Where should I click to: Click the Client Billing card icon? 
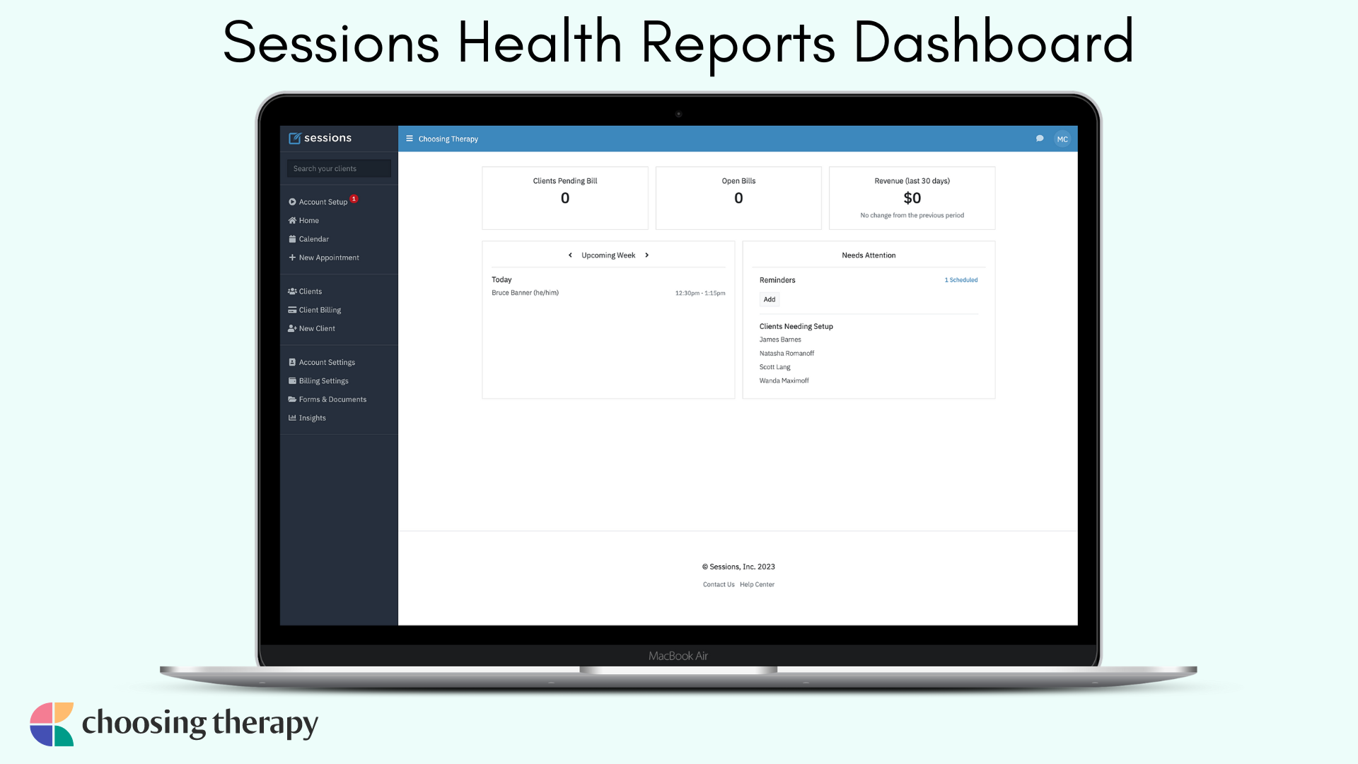point(292,309)
